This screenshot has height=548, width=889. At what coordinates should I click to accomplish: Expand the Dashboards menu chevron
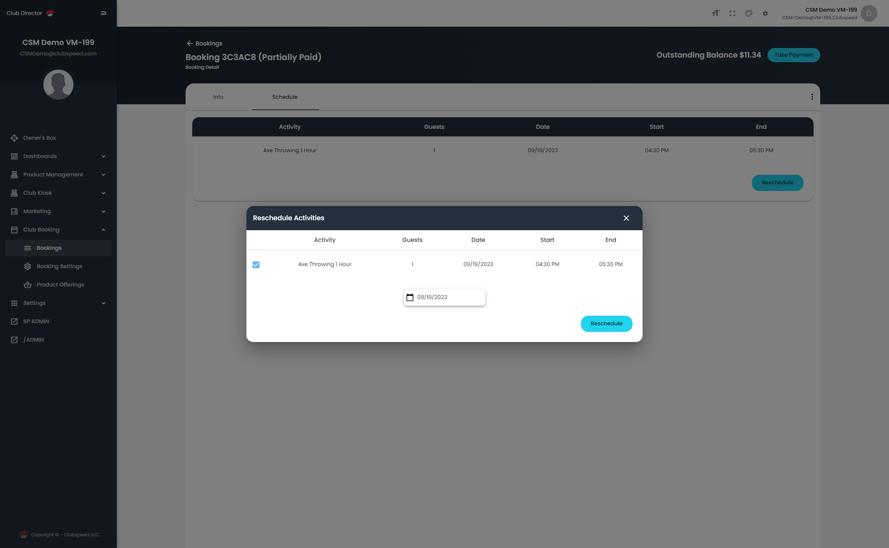pos(103,156)
